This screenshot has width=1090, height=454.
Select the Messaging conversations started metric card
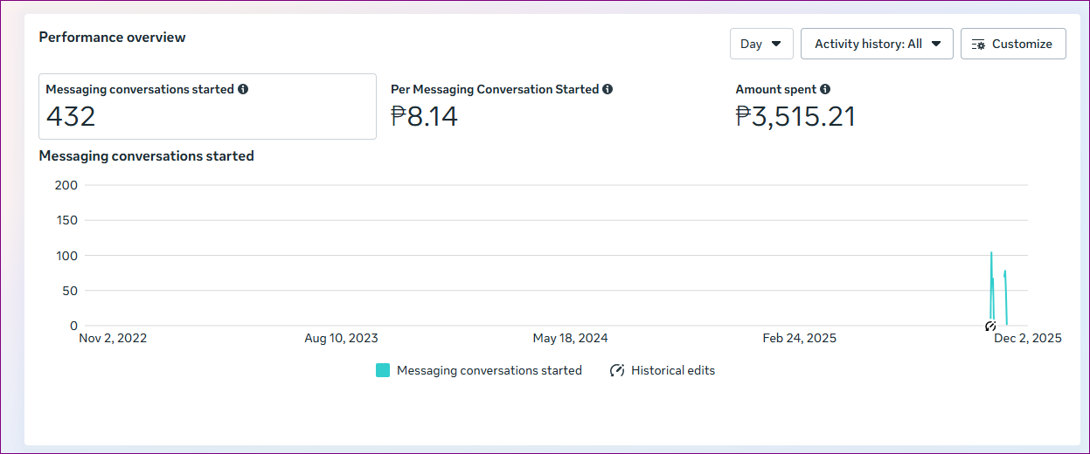207,107
